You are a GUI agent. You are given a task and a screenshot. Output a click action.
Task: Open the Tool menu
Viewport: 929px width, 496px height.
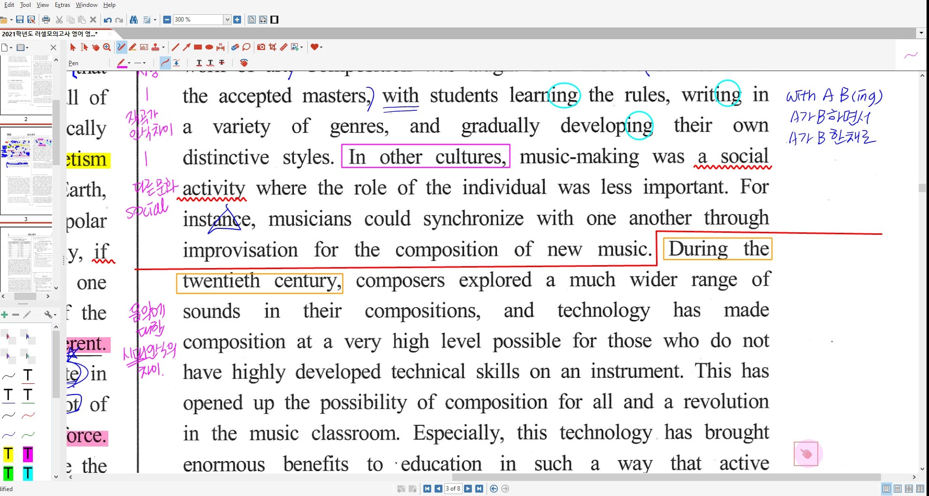pyautogui.click(x=25, y=5)
